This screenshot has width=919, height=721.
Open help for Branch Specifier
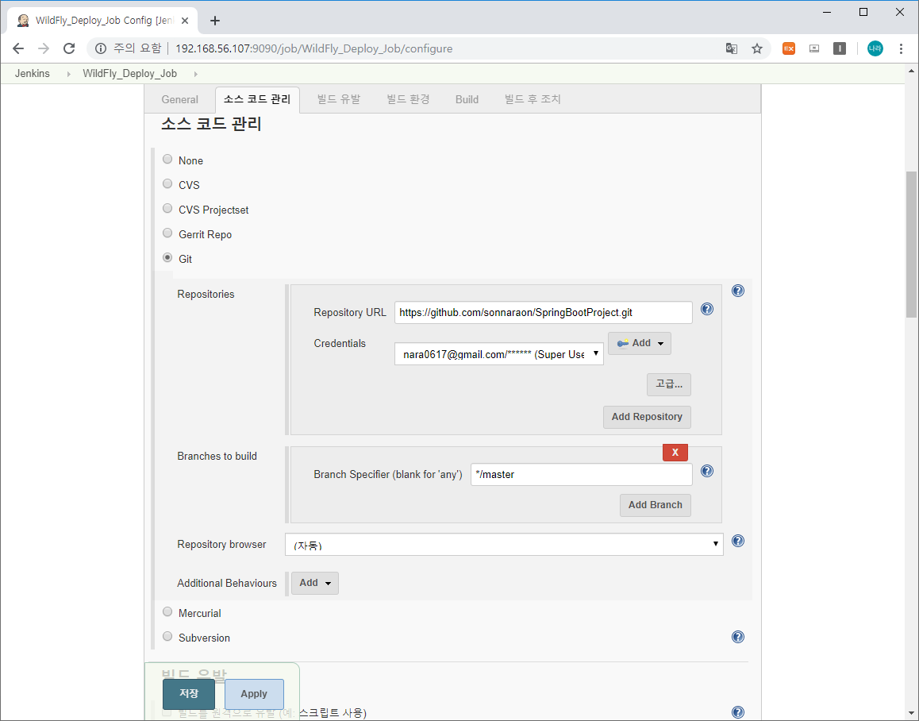click(x=707, y=471)
